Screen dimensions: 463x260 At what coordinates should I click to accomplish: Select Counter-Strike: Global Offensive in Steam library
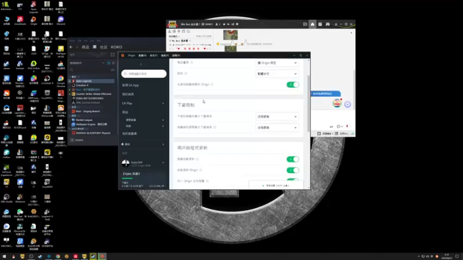91,94
